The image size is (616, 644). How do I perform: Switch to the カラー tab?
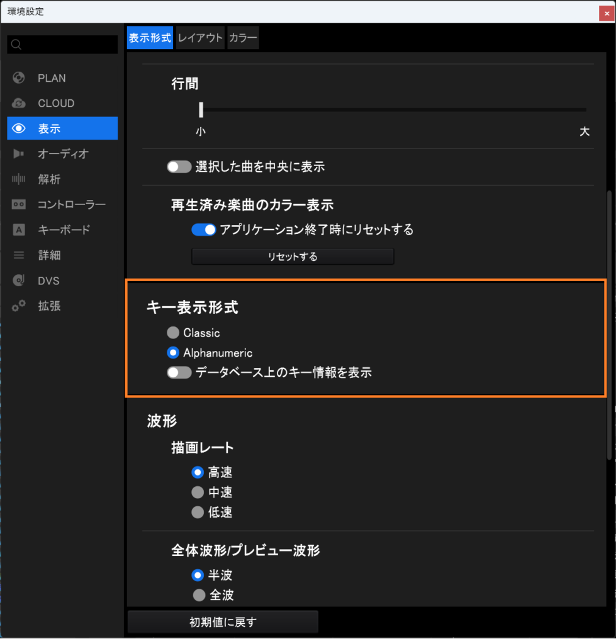click(x=243, y=38)
